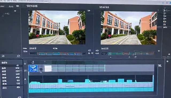Click the topmost icon in timeline's left tool column
This screenshot has height=98, width=171.
(x=25, y=64)
